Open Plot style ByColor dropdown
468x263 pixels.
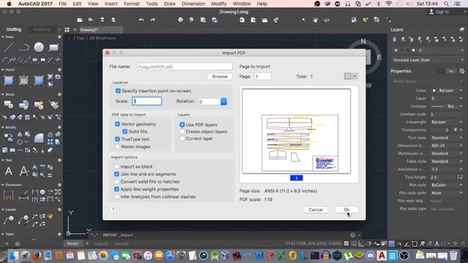[448, 185]
